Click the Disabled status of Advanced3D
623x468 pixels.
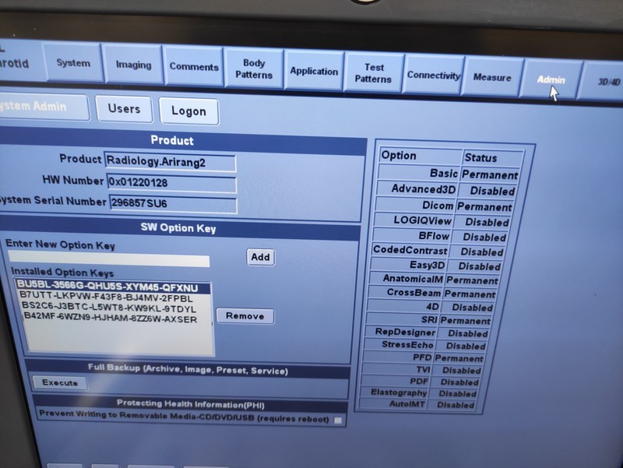[x=492, y=191]
